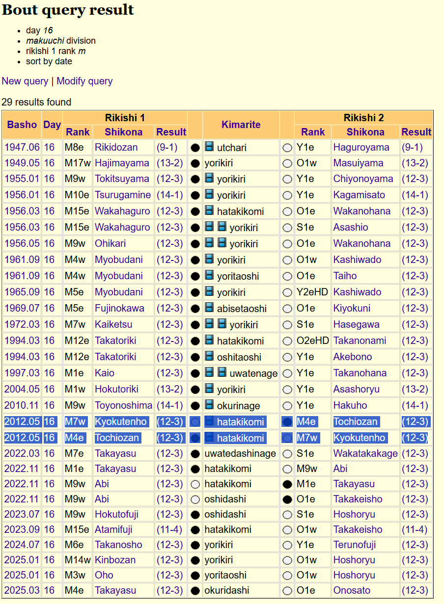Sort by Rikishi 1 Shikona header
Image resolution: width=444 pixels, height=604 pixels.
point(124,132)
